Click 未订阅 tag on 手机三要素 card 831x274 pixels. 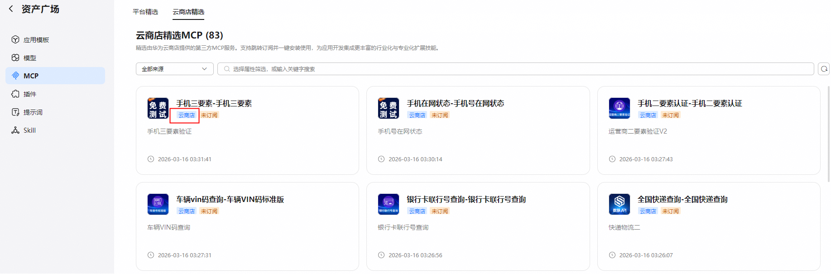click(x=209, y=115)
